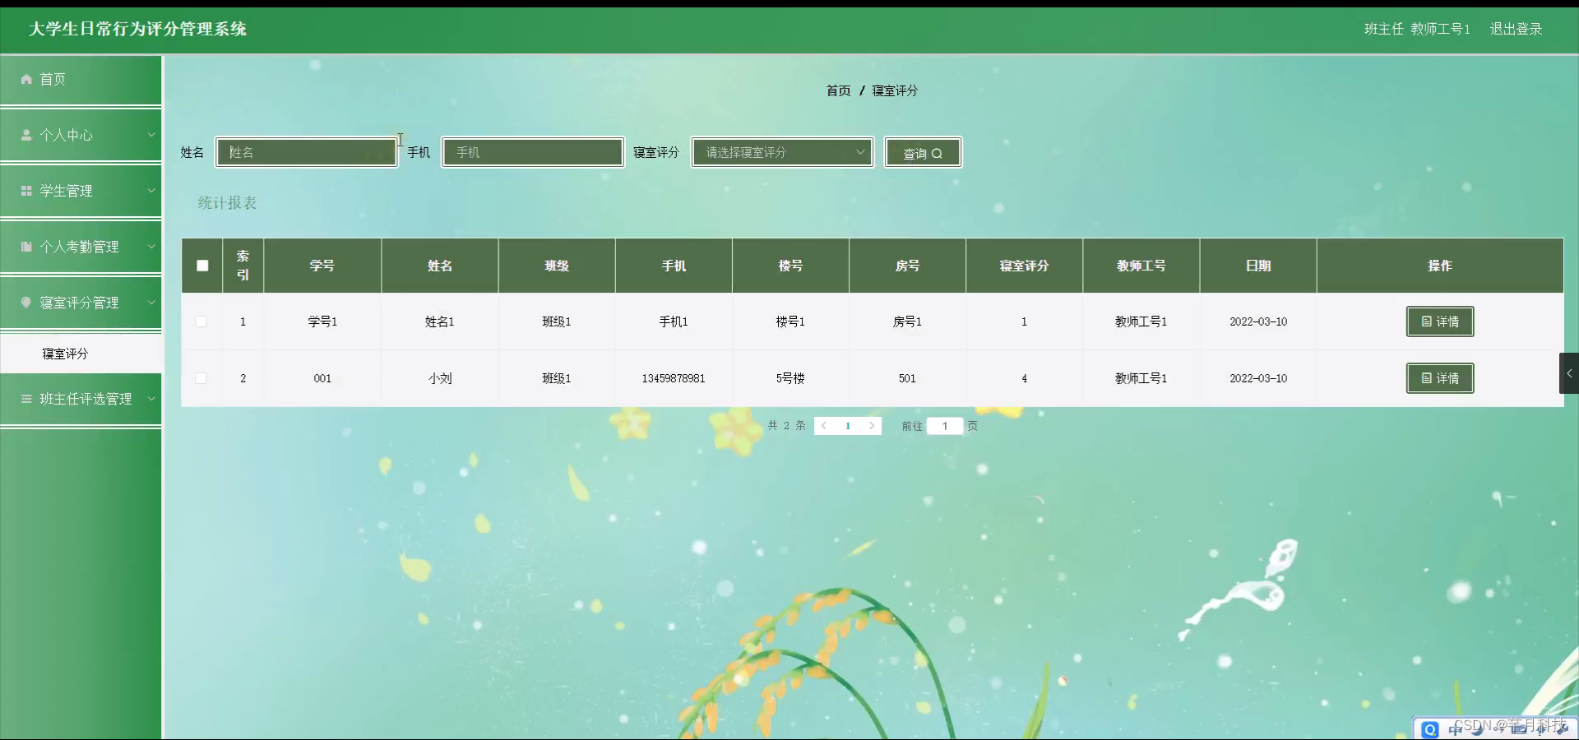Screen dimensions: 1579x740
Task: Click the 寝室评分管理 location icon
Action: coord(27,303)
